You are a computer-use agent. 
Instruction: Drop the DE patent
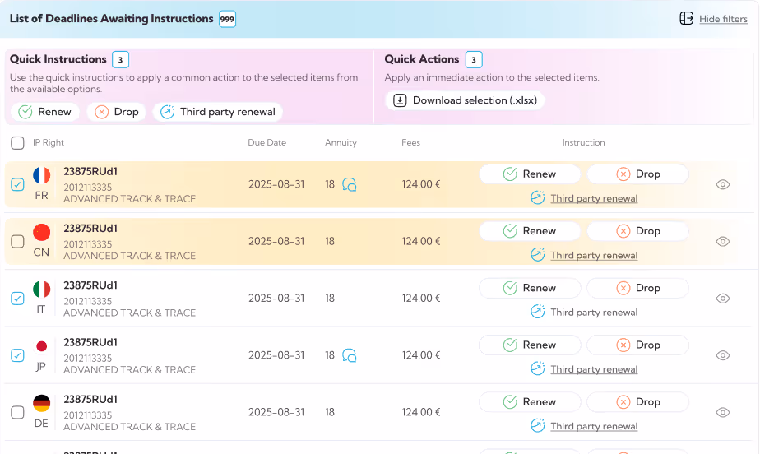pos(638,401)
